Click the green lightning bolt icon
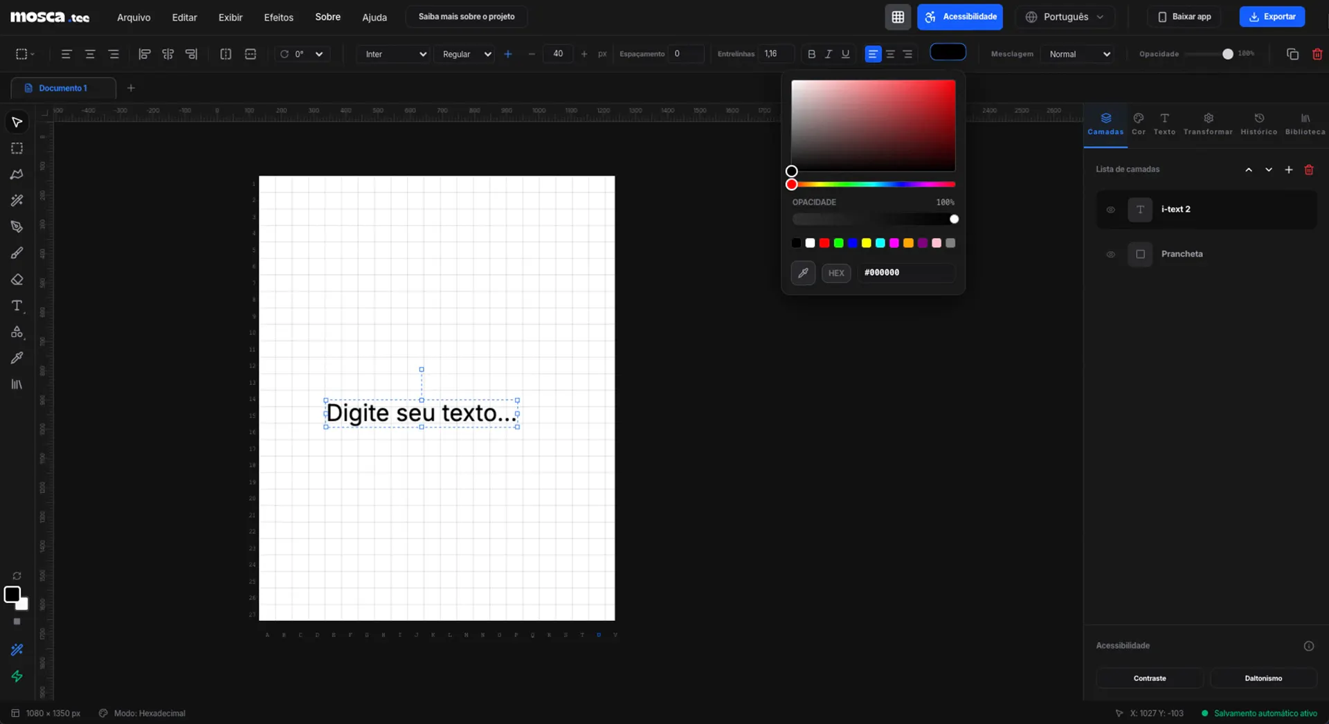The width and height of the screenshot is (1329, 724). pyautogui.click(x=17, y=676)
